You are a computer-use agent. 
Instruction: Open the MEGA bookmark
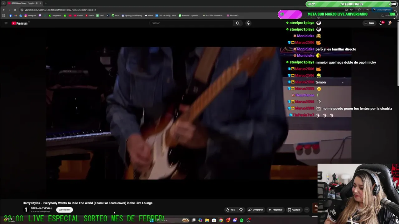[89, 16]
